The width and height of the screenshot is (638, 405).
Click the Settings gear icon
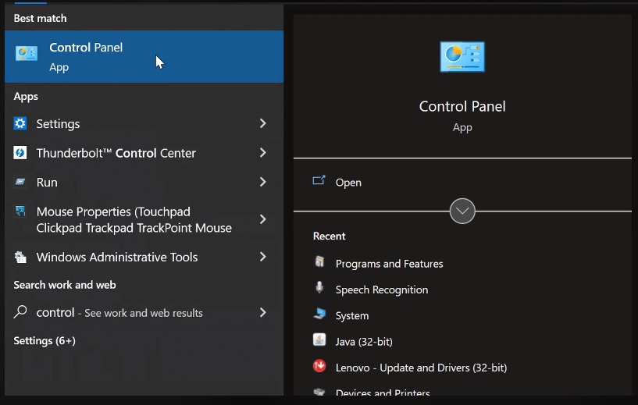pos(20,123)
